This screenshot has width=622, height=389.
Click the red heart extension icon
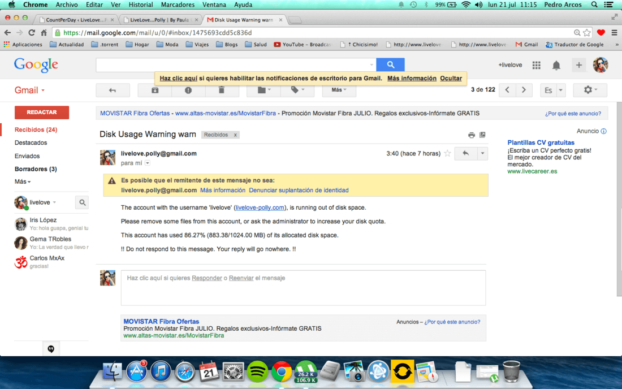(x=601, y=33)
